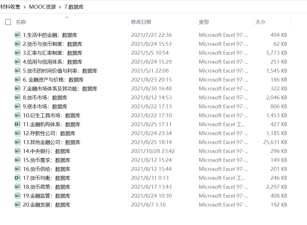Click the Excel icon of 15.货币需求：数据库
This screenshot has height=225, width=307.
point(17,160)
